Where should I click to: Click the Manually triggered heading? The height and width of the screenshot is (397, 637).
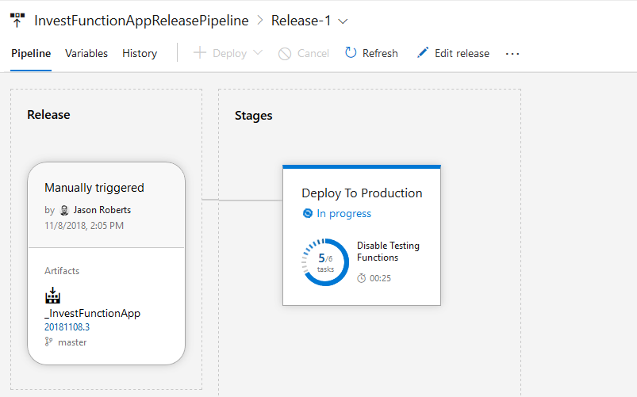click(x=94, y=188)
